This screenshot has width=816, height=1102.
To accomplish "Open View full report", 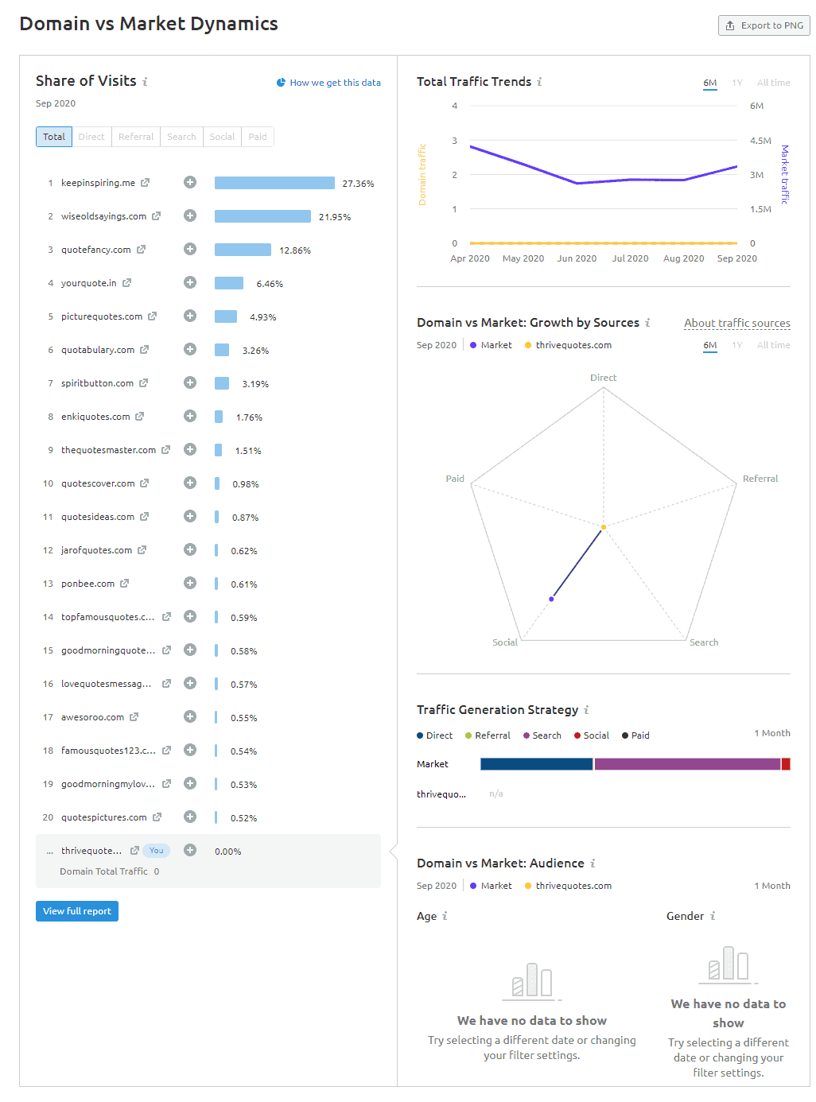I will [x=77, y=911].
